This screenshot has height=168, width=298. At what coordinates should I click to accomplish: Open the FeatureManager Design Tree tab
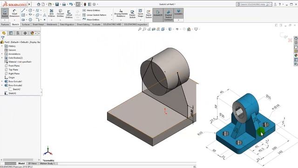4,33
